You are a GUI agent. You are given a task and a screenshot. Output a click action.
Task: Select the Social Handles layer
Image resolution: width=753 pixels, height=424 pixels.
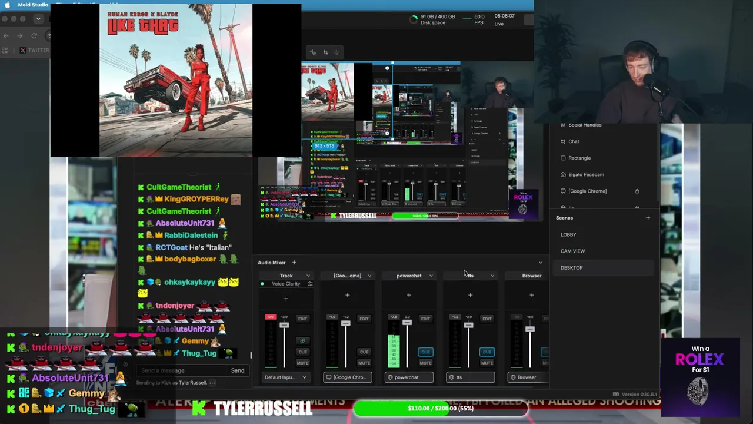tap(602, 125)
